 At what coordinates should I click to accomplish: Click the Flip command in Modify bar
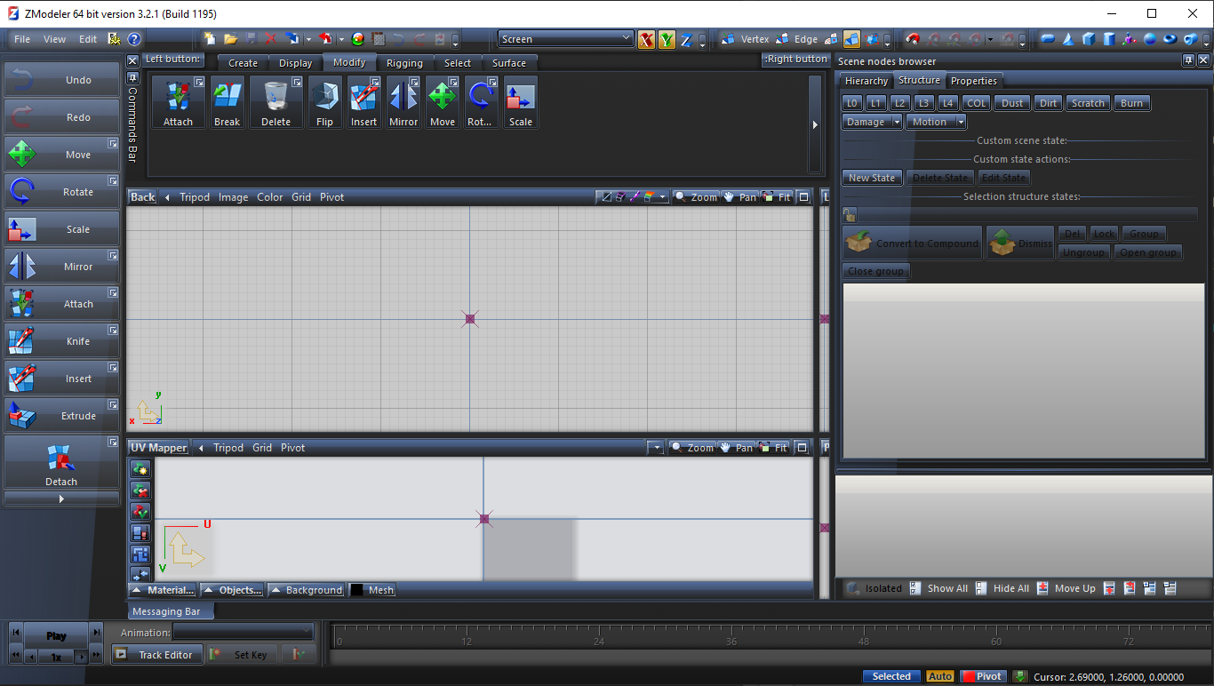pos(324,102)
